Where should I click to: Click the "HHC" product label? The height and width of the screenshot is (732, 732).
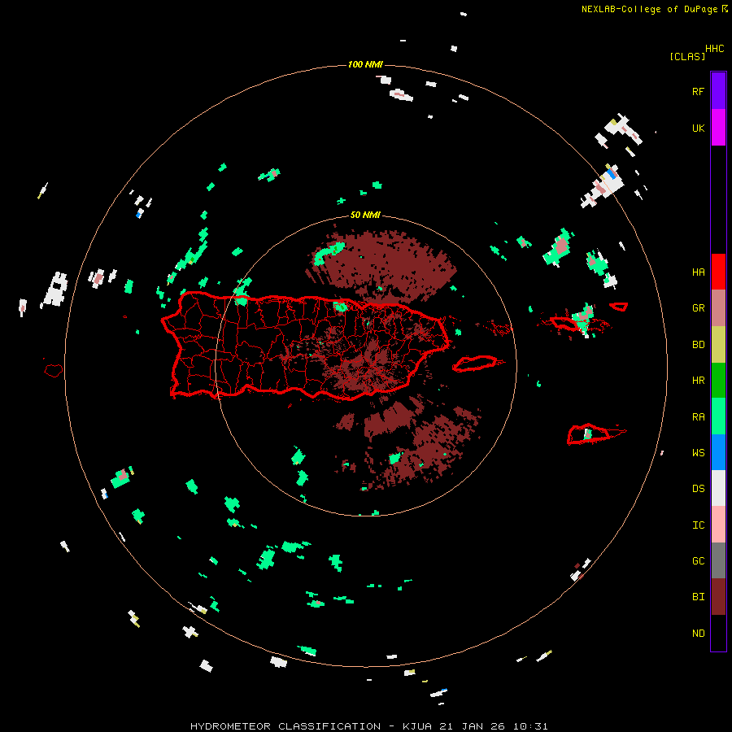click(x=714, y=49)
